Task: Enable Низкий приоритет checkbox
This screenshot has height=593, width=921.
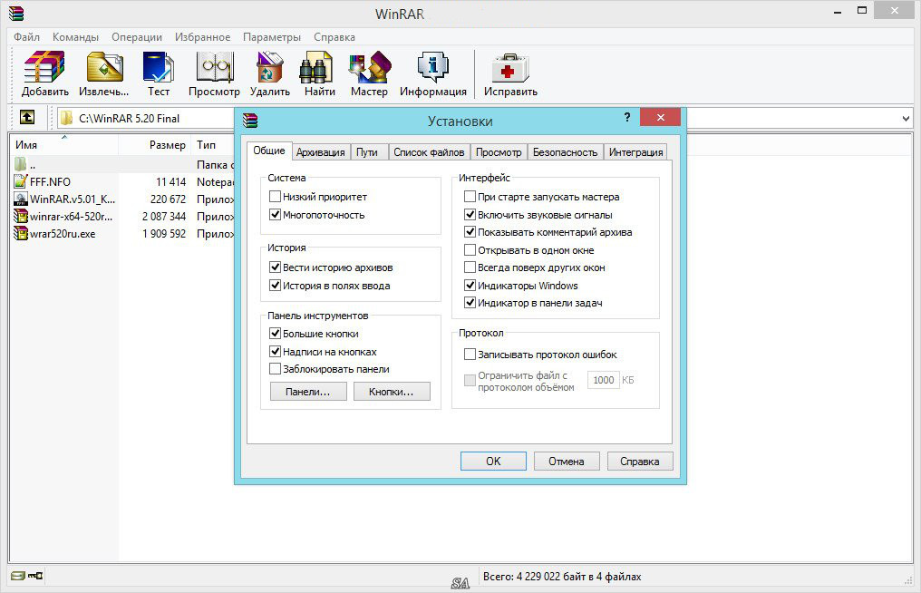Action: tap(275, 196)
